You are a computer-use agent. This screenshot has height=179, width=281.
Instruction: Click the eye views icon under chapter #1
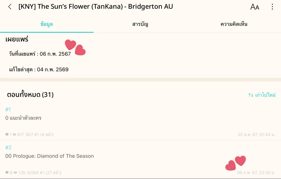coord(14,135)
